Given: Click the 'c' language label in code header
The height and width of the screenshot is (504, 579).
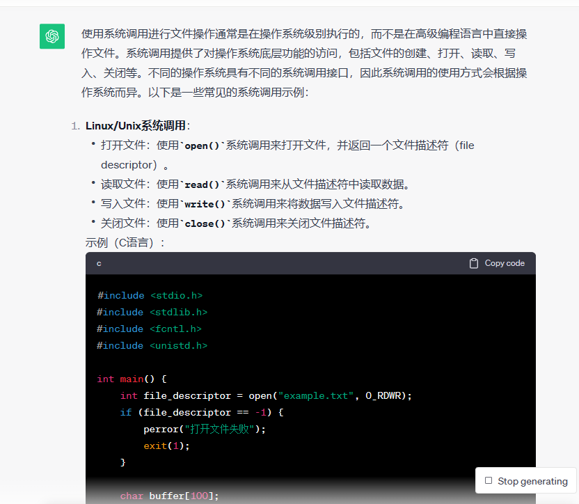Looking at the screenshot, I should point(99,263).
